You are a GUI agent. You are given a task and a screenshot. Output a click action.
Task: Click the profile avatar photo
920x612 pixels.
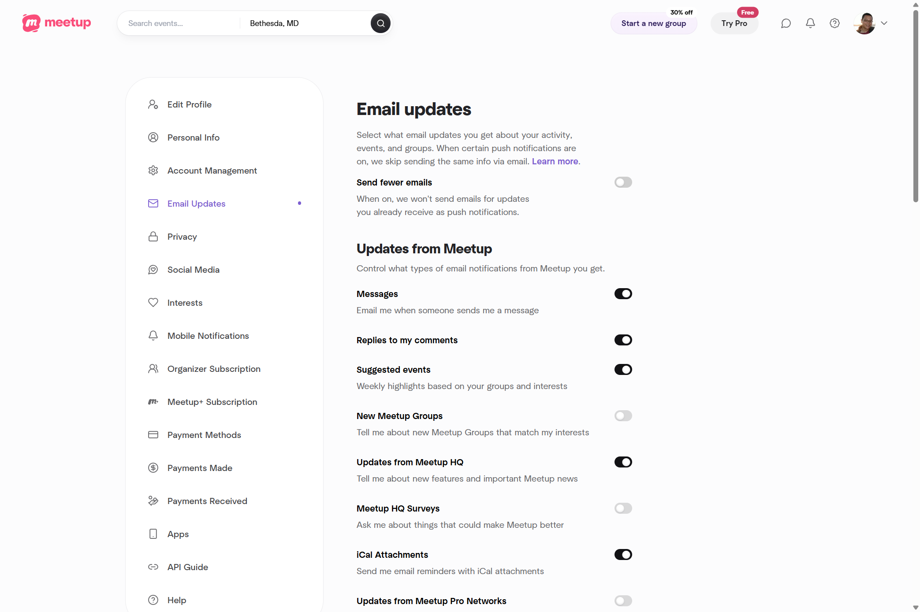pos(864,23)
